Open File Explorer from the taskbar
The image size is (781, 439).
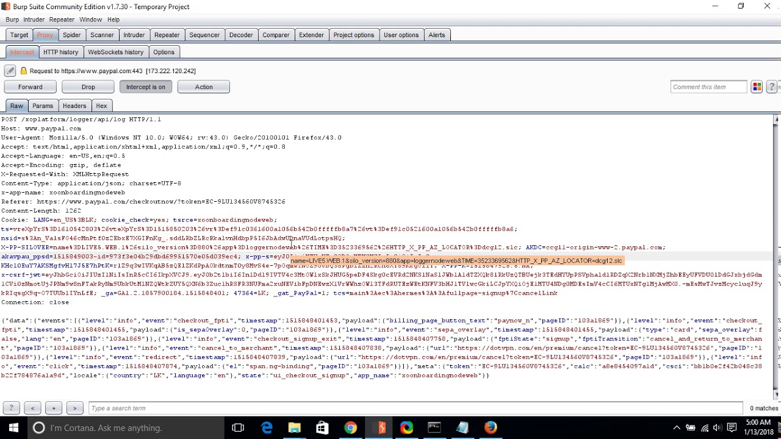[295, 427]
